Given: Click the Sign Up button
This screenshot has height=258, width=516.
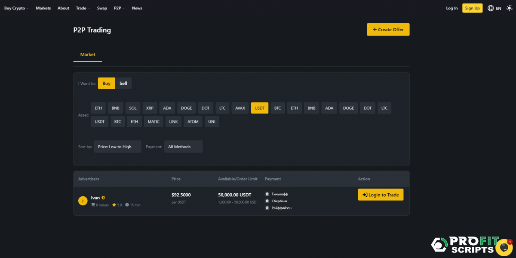Looking at the screenshot, I should click(x=472, y=8).
